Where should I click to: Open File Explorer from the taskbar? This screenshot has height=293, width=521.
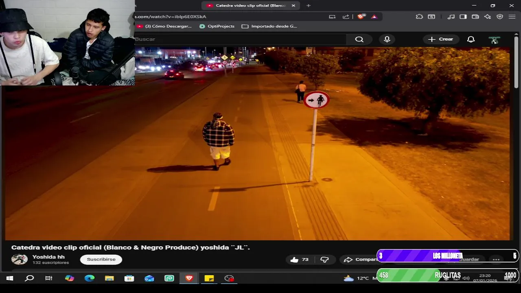point(109,278)
